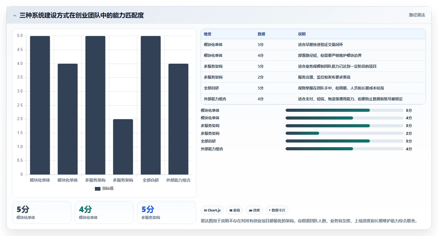Click the 模块化单体 progress bar showing 5分
The height and width of the screenshot is (236, 438).
344,110
